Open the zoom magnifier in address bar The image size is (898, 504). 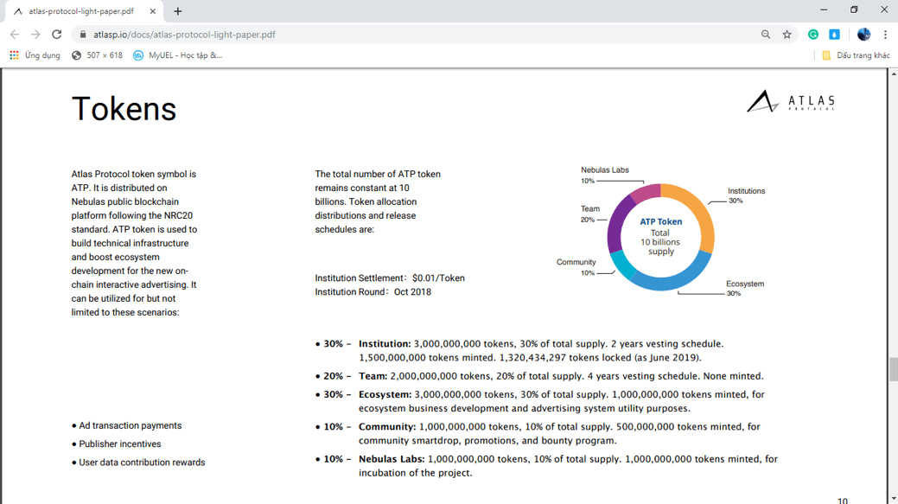tap(766, 35)
